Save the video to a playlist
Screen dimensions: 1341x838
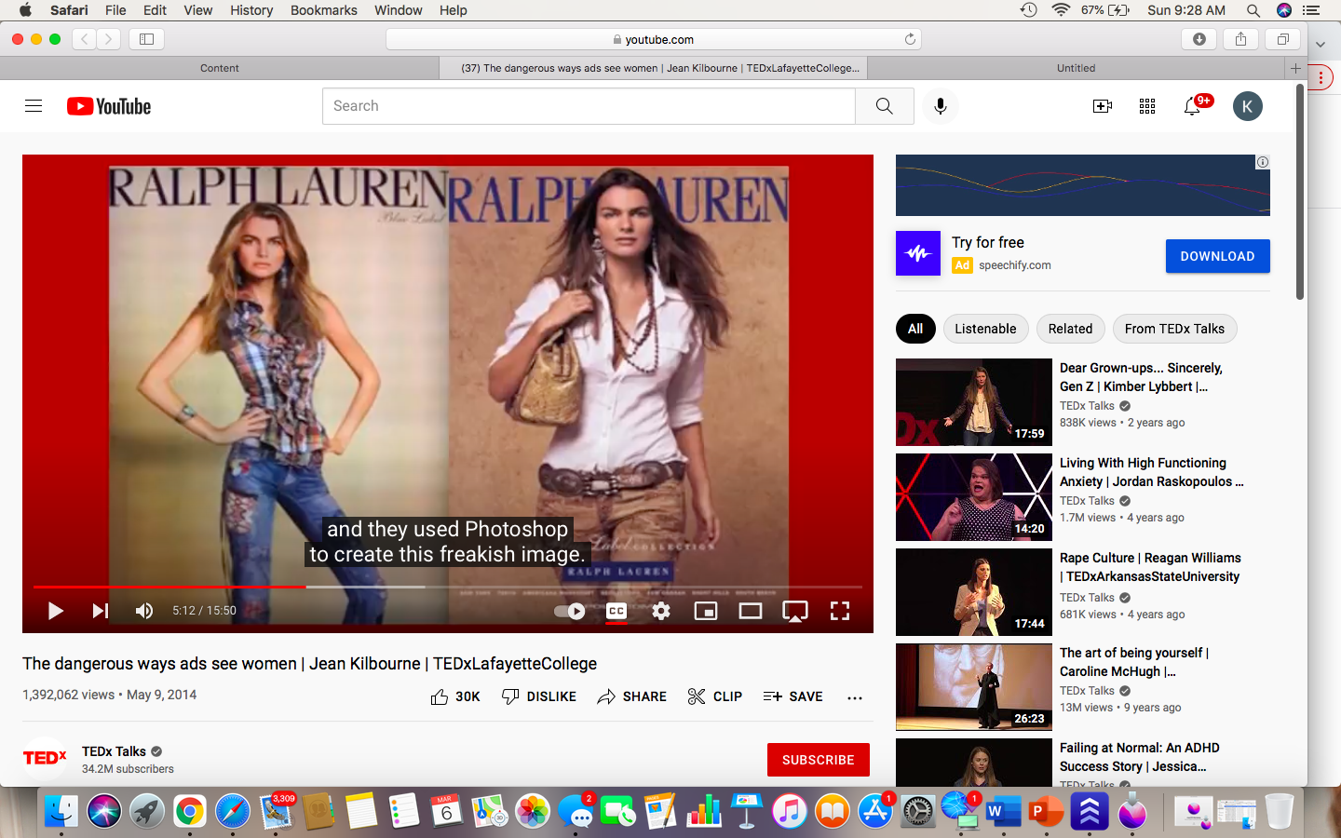[x=792, y=696]
